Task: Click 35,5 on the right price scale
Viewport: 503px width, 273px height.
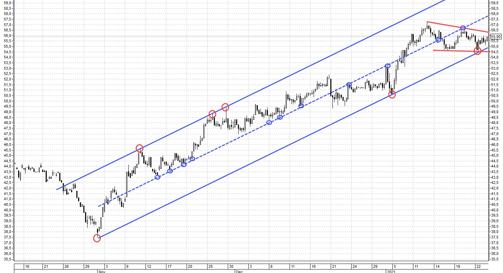Action: (495, 259)
